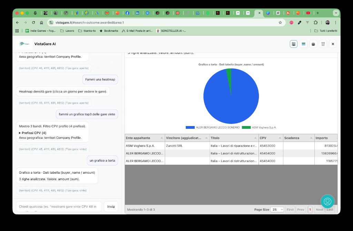Open a new browser tab
This screenshot has width=353, height=231.
[317, 13]
